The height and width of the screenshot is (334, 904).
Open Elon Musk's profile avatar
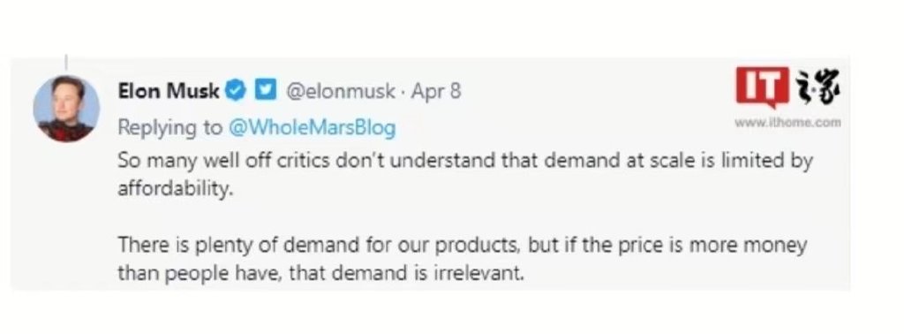[x=65, y=109]
